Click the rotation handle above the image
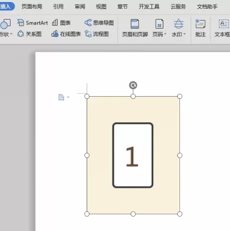Screen dimensions: 230x231 coord(133,85)
